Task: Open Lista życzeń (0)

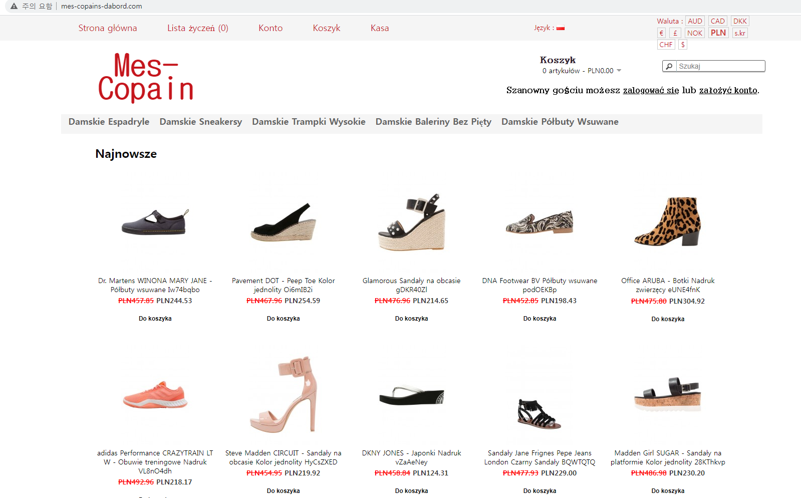Action: pos(198,28)
